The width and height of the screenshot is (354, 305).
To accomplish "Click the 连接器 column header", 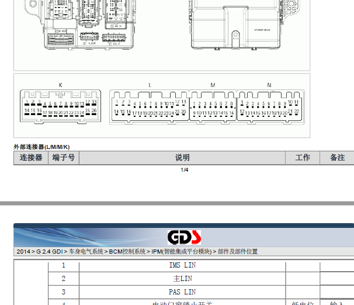I will [31, 158].
